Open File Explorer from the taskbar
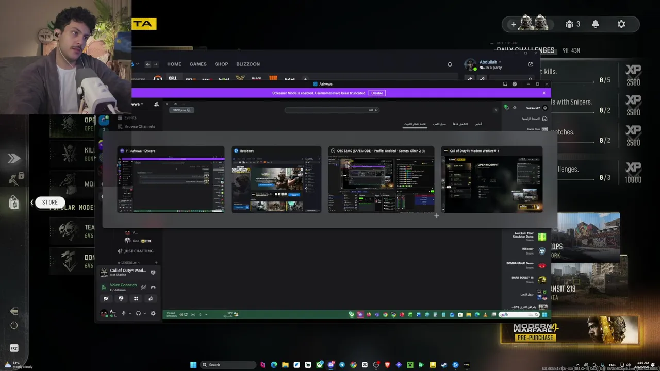Image resolution: width=660 pixels, height=371 pixels. [x=285, y=365]
